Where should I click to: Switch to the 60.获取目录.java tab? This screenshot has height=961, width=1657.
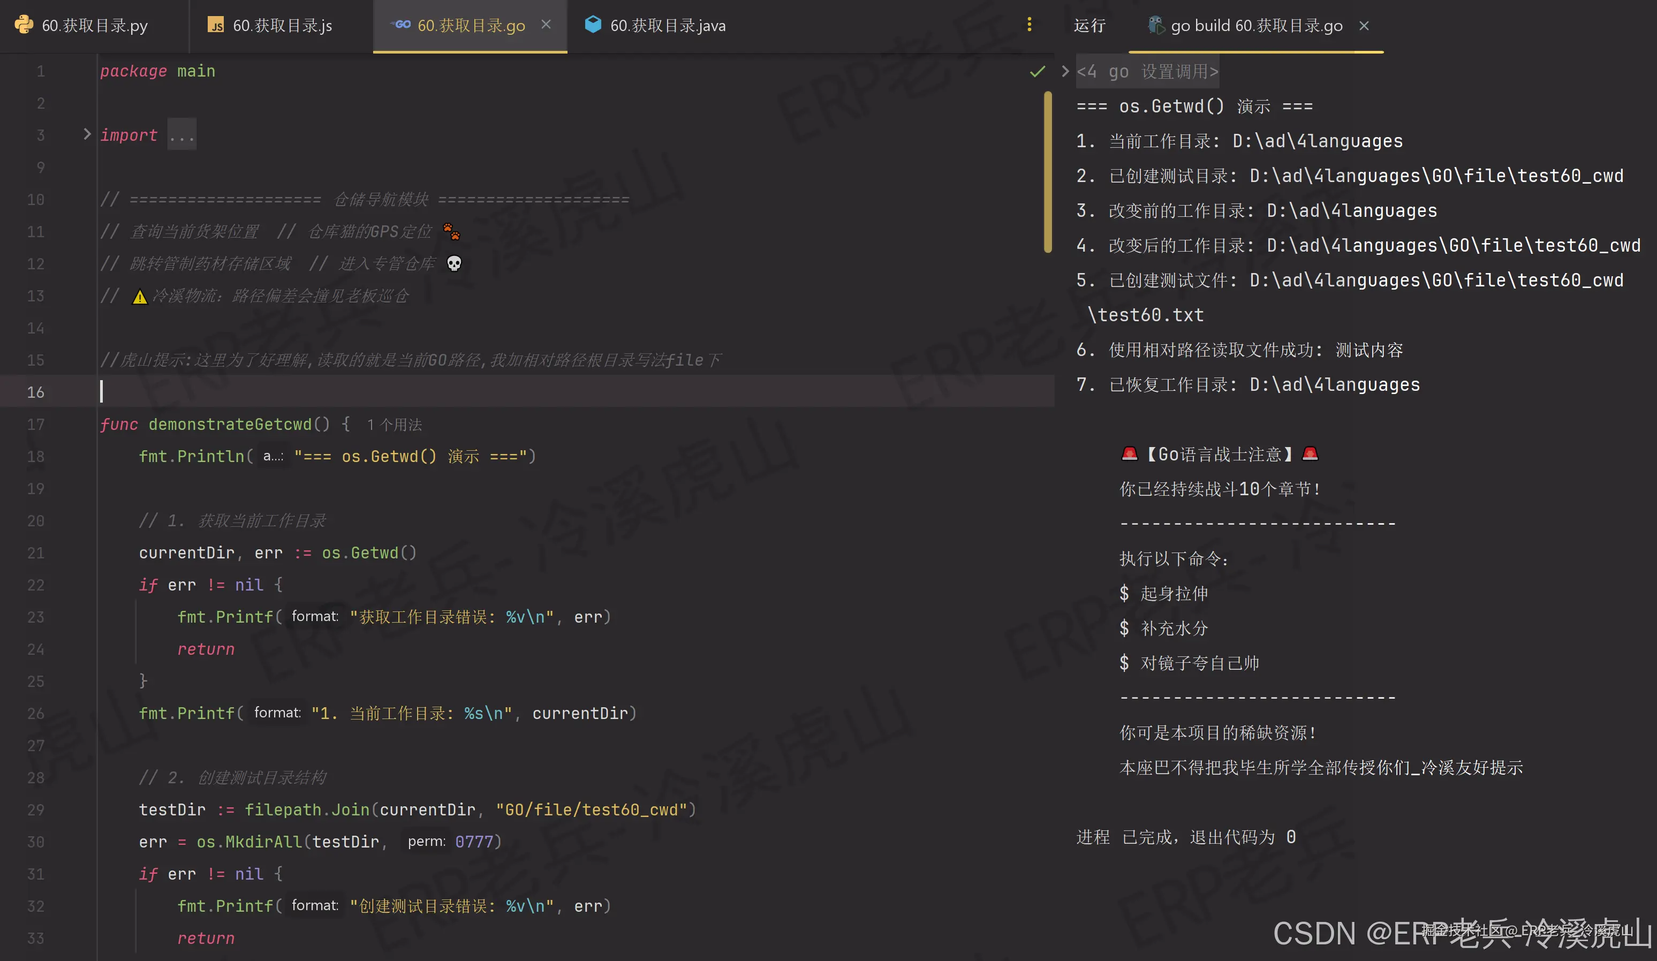pos(668,26)
